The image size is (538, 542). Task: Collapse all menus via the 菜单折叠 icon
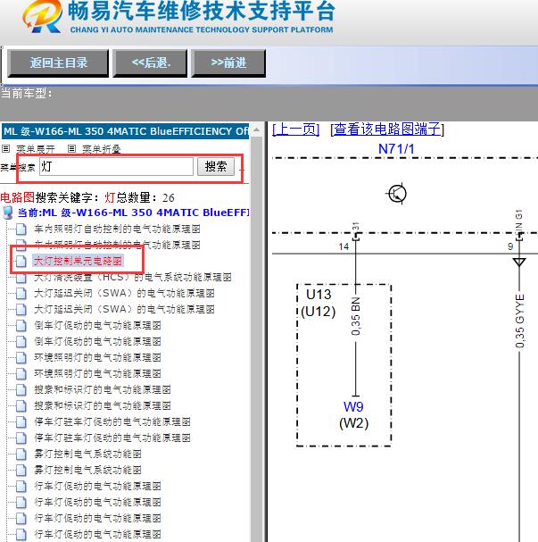tap(71, 148)
